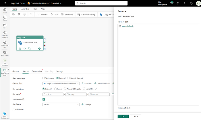Click OK in the Browse panel
The image size is (201, 120).
pos(123,116)
